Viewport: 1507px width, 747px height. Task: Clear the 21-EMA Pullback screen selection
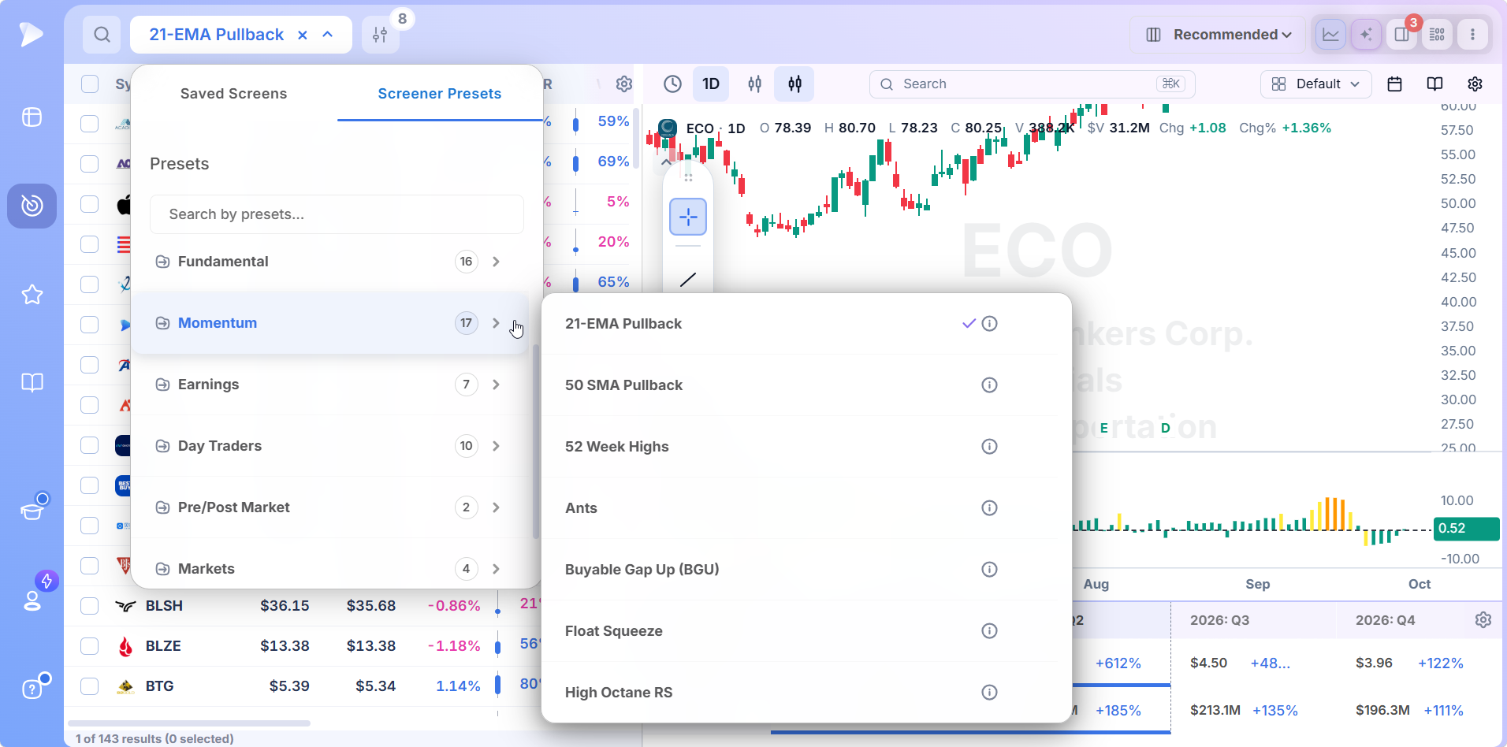(303, 35)
